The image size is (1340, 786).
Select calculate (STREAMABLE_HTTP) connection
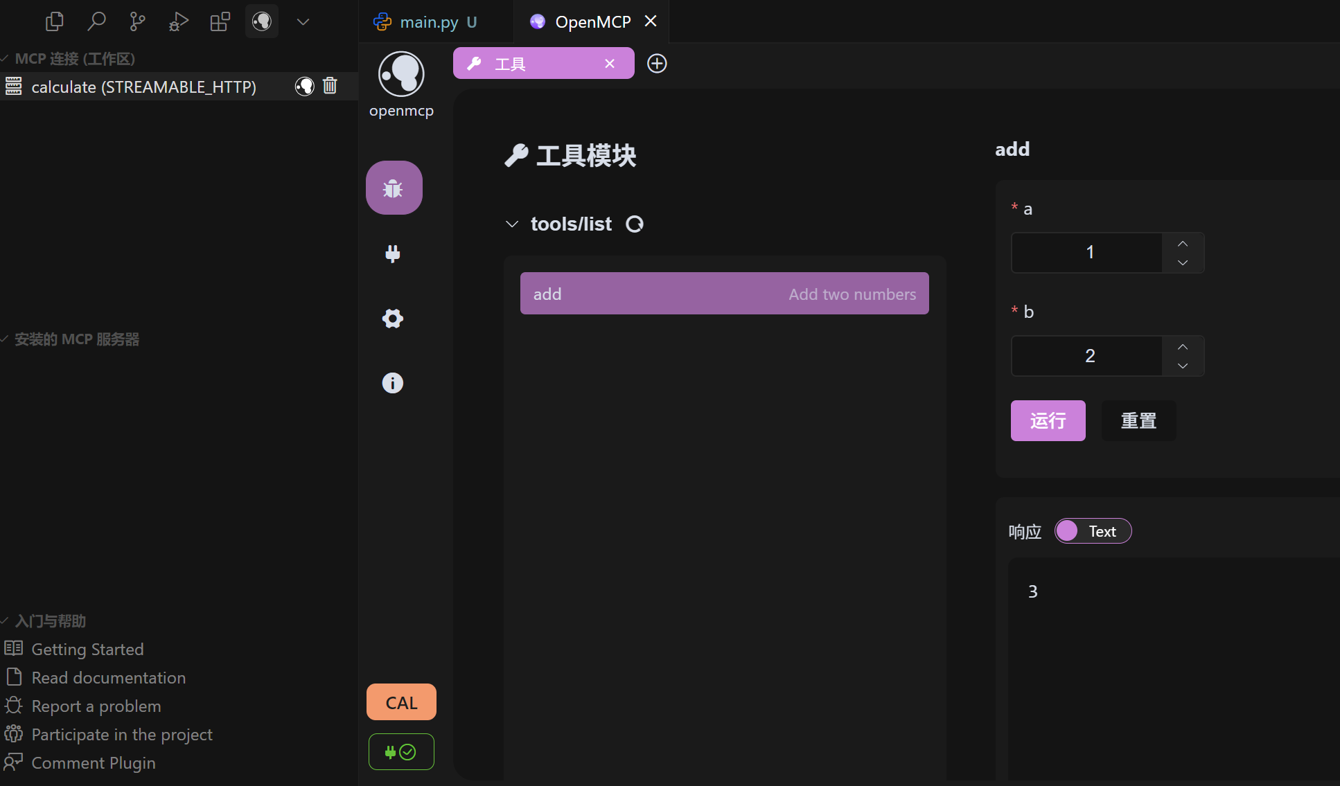pyautogui.click(x=144, y=87)
